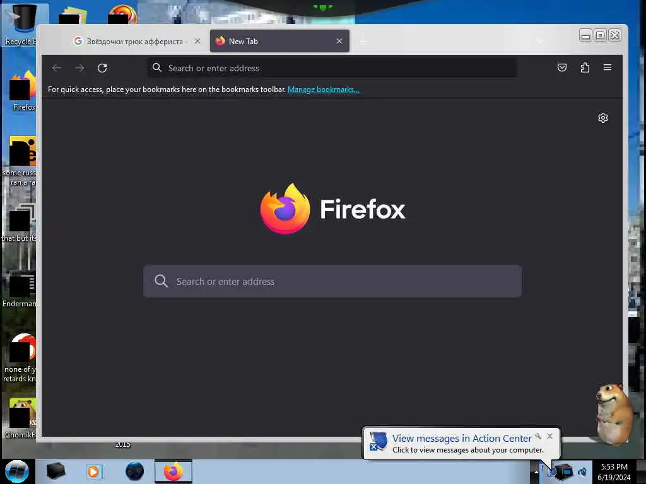Image resolution: width=646 pixels, height=484 pixels.
Task: Open the clock showing 5:53 PM
Action: click(614, 471)
